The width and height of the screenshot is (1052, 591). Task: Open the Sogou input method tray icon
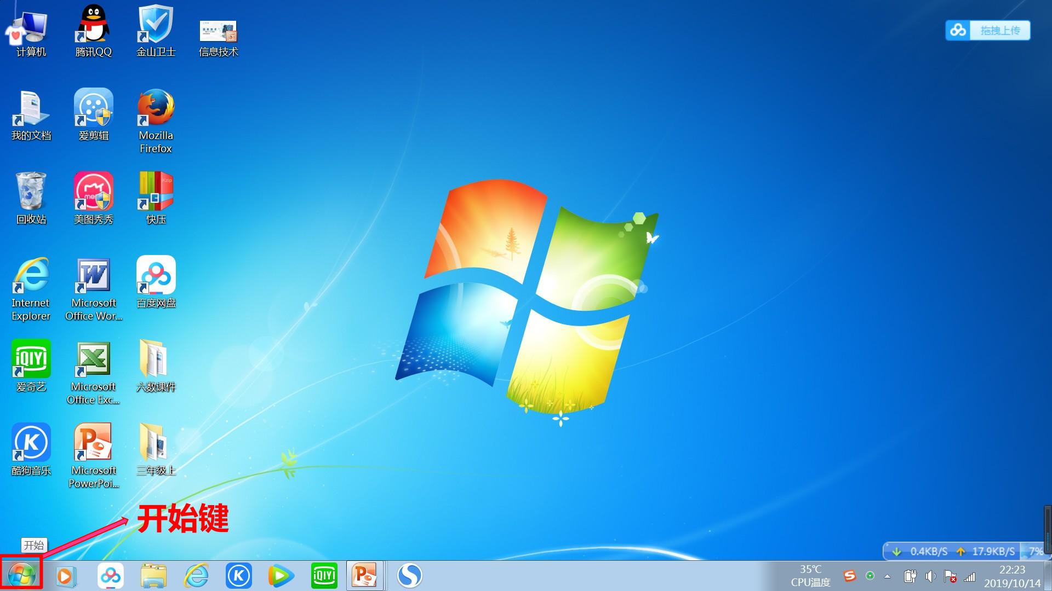click(850, 576)
